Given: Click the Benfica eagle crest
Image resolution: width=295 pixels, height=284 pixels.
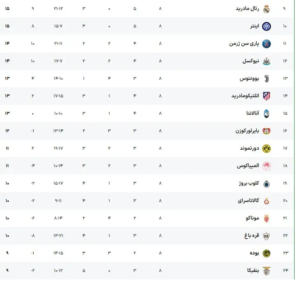Looking at the screenshot, I should click(x=267, y=271).
